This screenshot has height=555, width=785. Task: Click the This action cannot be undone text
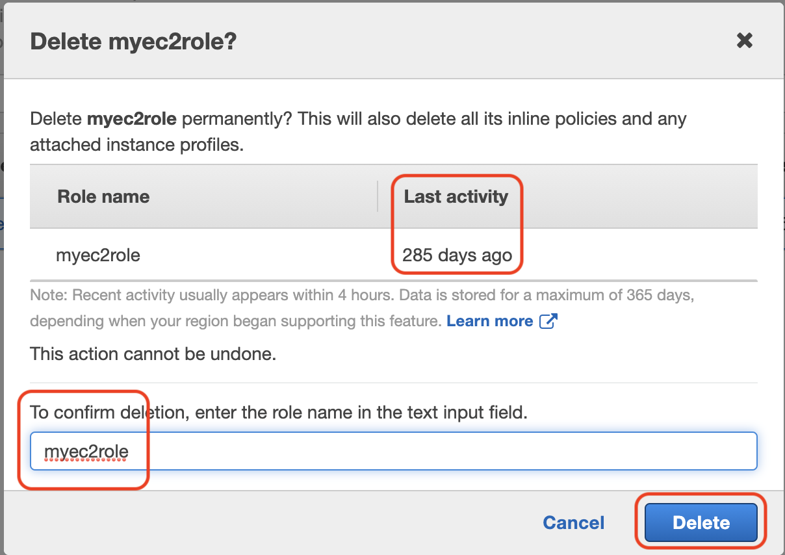(153, 355)
